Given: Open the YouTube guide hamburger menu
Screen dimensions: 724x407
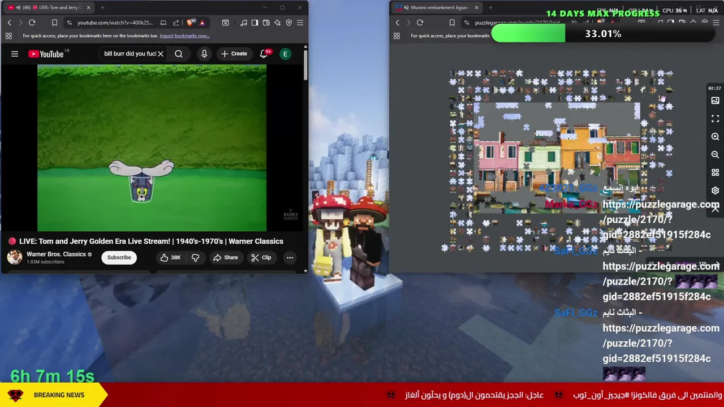Looking at the screenshot, I should coord(15,54).
